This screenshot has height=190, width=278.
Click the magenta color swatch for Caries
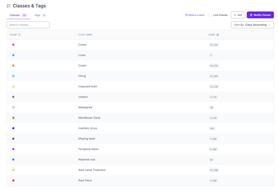[13, 45]
